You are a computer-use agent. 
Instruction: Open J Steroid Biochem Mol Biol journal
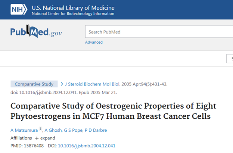[x=93, y=84]
